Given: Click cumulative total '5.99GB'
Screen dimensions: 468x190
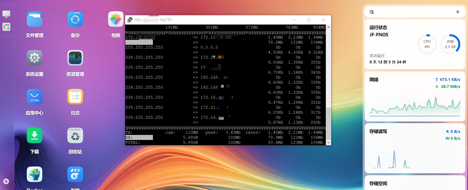Looking at the screenshot, I should (x=190, y=142).
